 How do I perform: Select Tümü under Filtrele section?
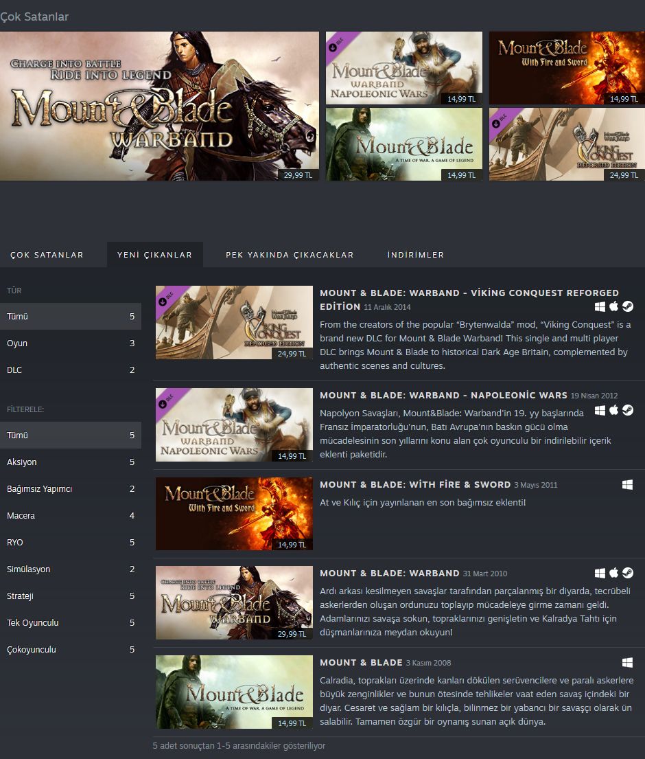pyautogui.click(x=71, y=435)
